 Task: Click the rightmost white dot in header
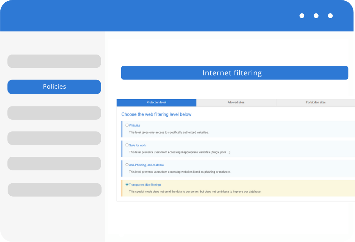[x=330, y=16]
